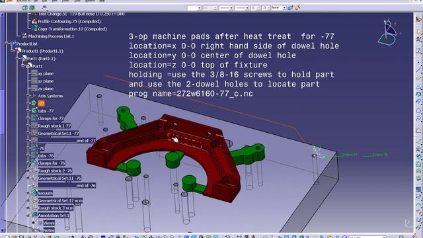Select the Views node
423x238 pixels.
[x=49, y=223]
